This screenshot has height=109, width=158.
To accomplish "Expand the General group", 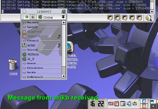I will (x=24, y=64).
